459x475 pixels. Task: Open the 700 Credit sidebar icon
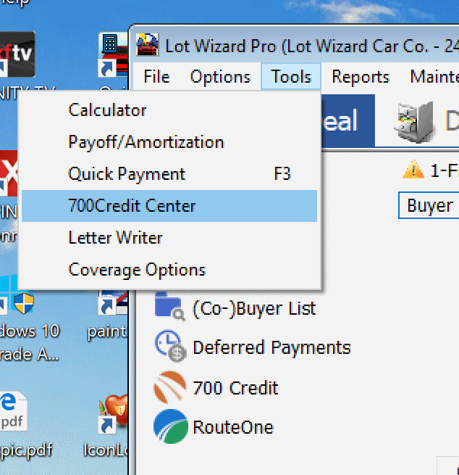pos(171,387)
